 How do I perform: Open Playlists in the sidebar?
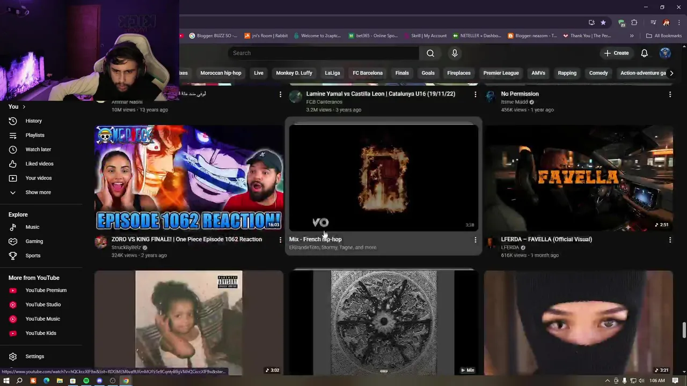pyautogui.click(x=41, y=135)
